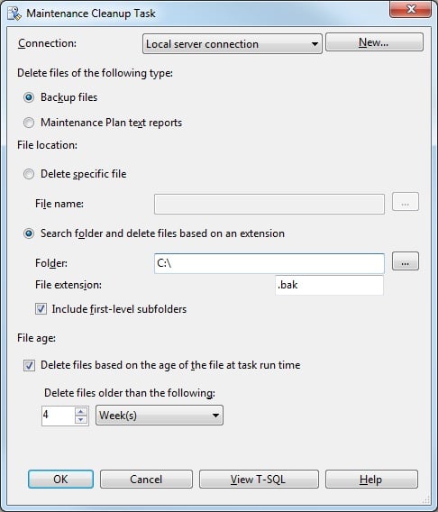Uncheck Delete files based on age checkbox
The height and width of the screenshot is (512, 438).
[29, 365]
